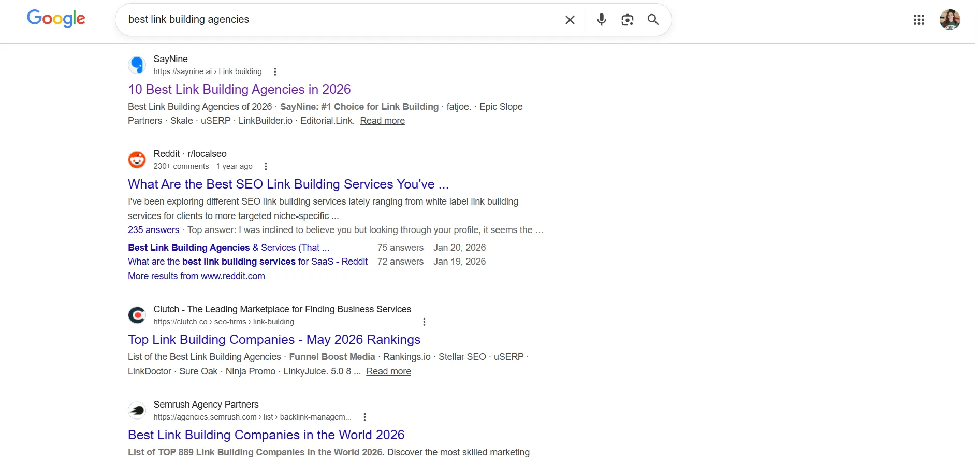Screen dimensions: 977x462
Task: Click the Clutch marketplace site name
Action: pos(282,309)
